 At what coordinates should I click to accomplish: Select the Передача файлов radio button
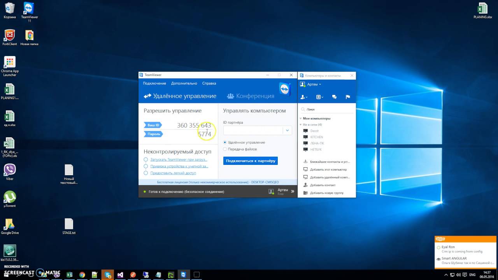225,149
